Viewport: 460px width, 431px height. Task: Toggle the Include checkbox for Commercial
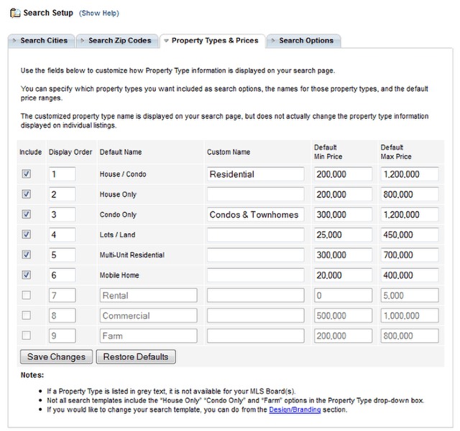tap(27, 316)
